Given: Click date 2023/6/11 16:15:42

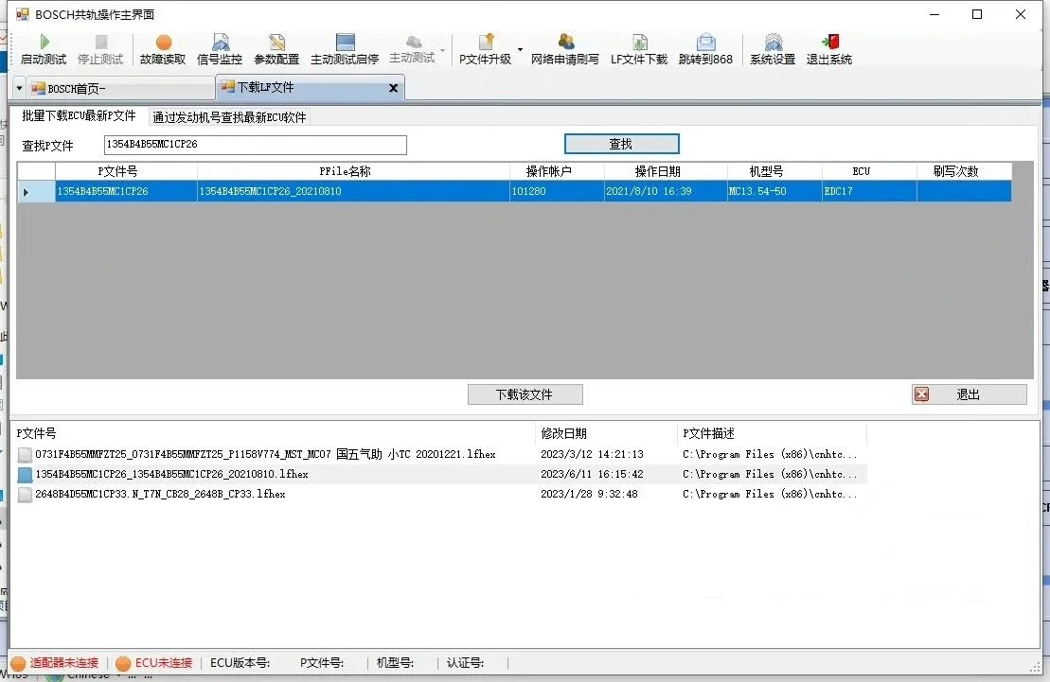Looking at the screenshot, I should click(592, 474).
